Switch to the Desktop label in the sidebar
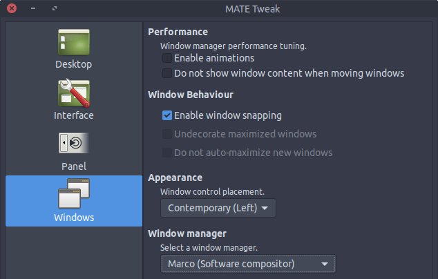Screen dimensions: 438x279 coord(74,64)
